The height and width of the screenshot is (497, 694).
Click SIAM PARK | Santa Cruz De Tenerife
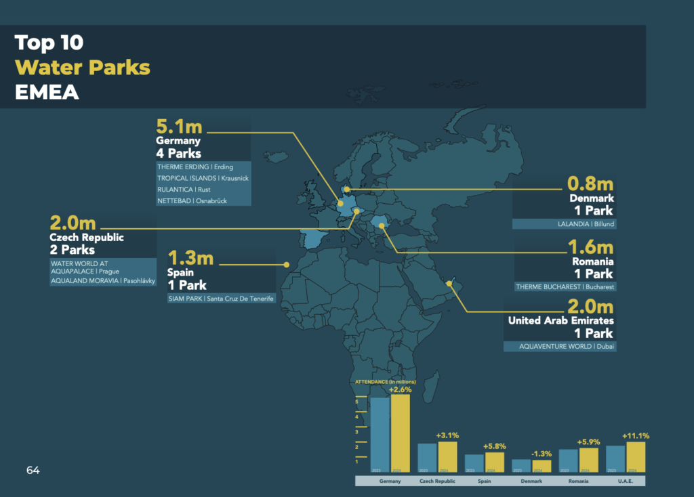[221, 298]
